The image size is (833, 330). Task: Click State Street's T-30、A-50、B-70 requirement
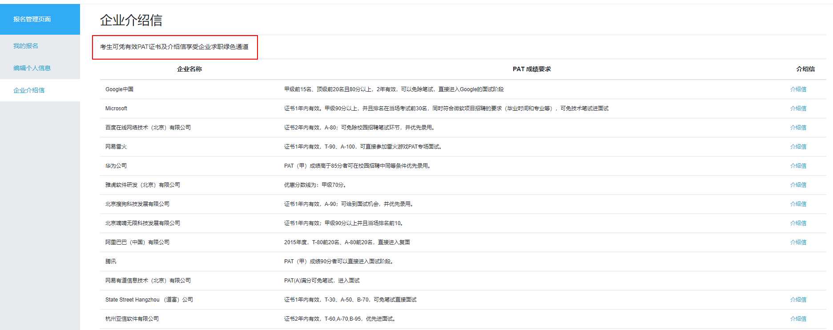coord(350,300)
